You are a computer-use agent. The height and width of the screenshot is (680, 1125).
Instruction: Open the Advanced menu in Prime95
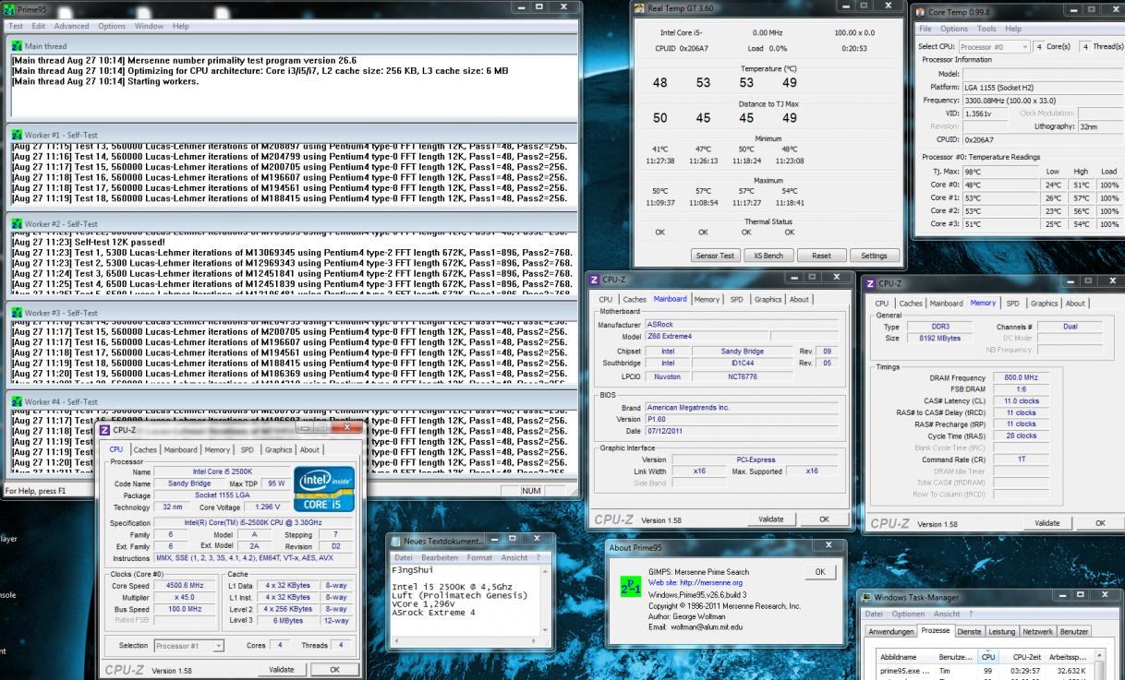[71, 26]
